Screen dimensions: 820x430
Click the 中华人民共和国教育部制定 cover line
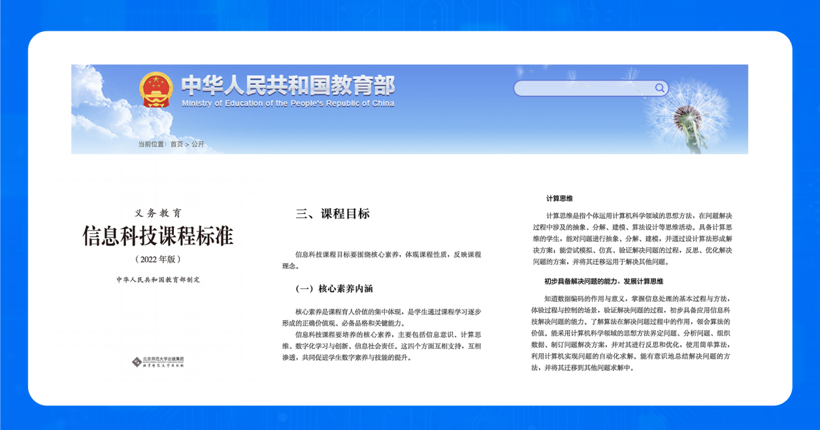click(158, 280)
